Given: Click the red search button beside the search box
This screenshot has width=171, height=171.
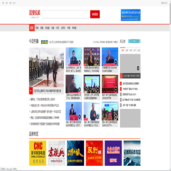Looking at the screenshot, I should 95,14.
